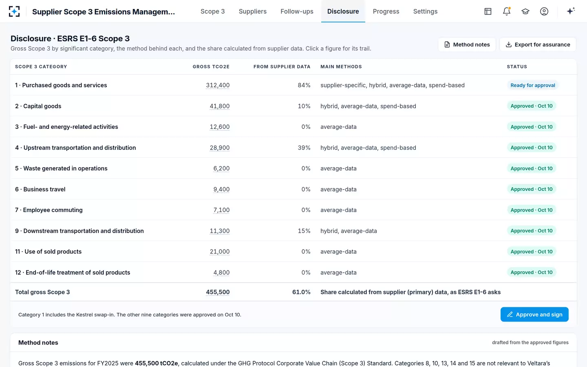Click the 61.0% total supplier share
This screenshot has height=367, width=587.
[301, 292]
